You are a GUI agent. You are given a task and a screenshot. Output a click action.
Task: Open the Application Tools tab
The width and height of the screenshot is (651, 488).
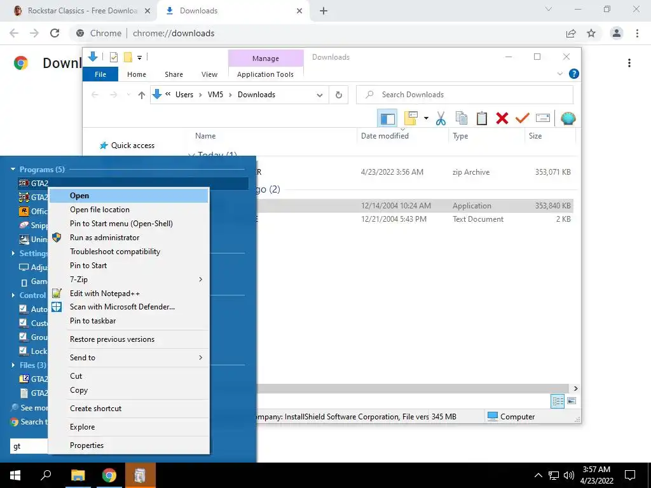point(265,74)
